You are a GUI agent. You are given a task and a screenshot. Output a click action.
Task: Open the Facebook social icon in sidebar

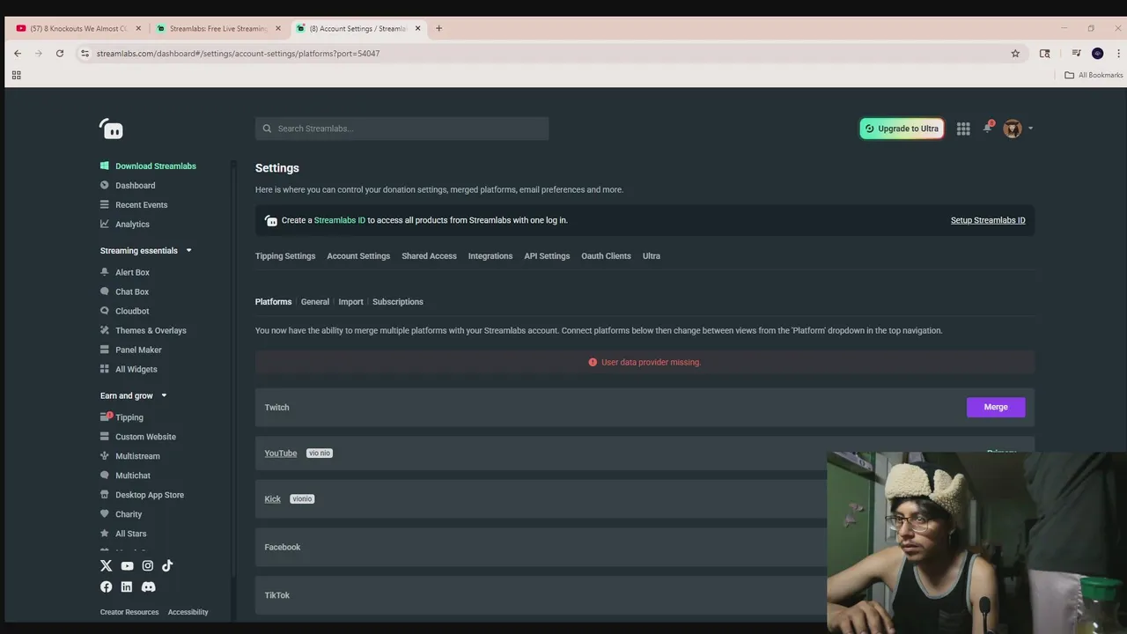point(107,586)
